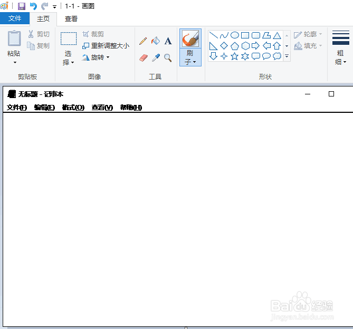Select the Down arrow shape
Image resolution: width=353 pixels, height=329 pixels.
213,56
